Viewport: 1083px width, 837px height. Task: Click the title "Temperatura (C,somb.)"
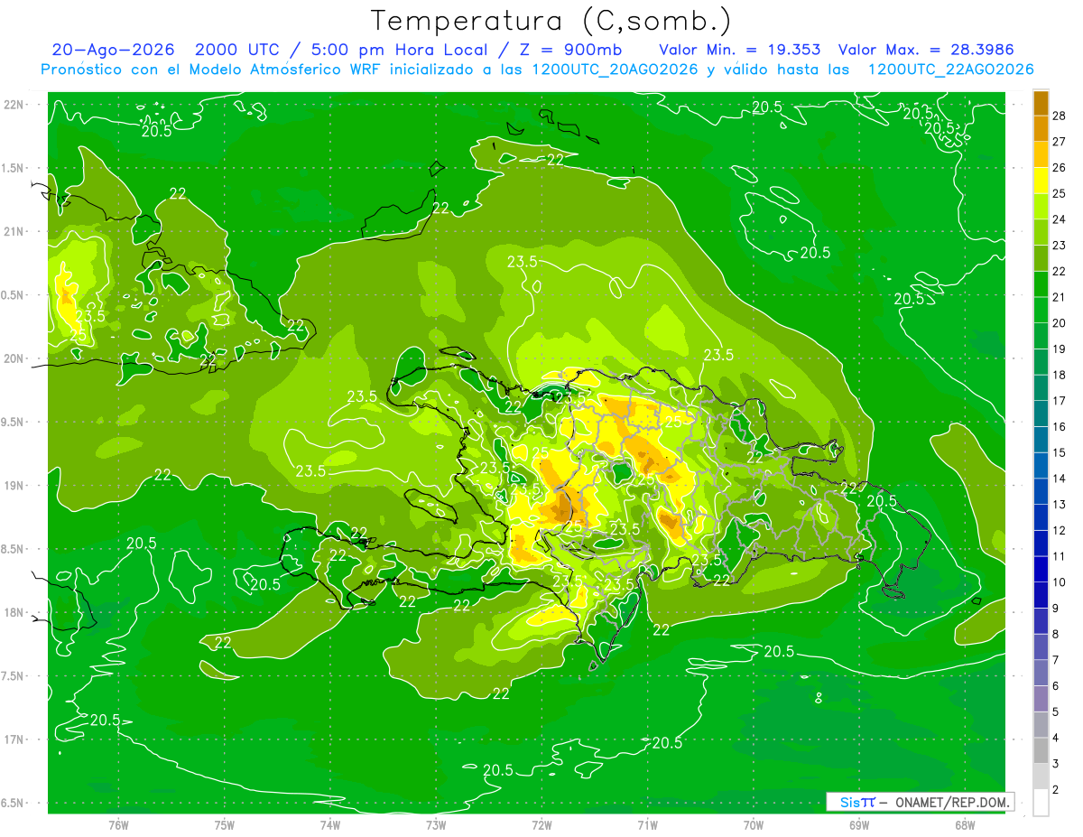tap(551, 21)
